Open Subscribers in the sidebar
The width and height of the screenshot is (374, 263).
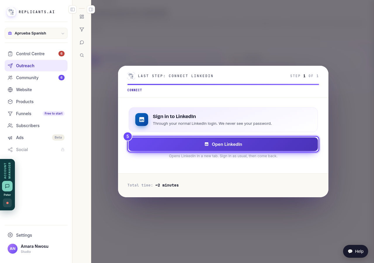coord(36,126)
